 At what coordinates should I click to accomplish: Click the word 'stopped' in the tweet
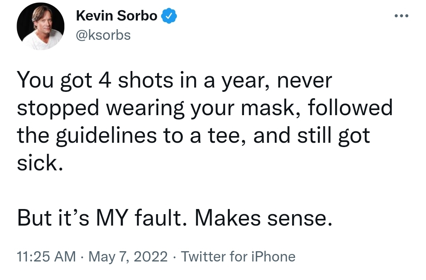[x=58, y=108]
